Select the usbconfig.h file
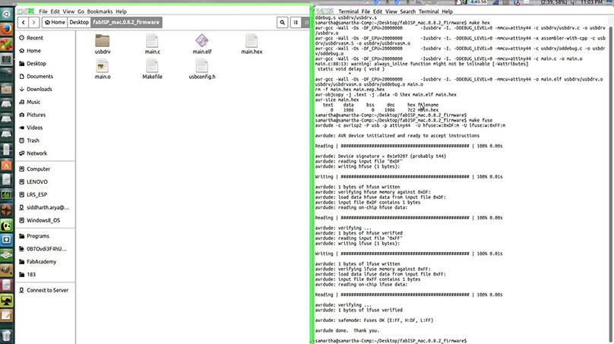Image resolution: width=614 pixels, height=344 pixels. coord(202,69)
